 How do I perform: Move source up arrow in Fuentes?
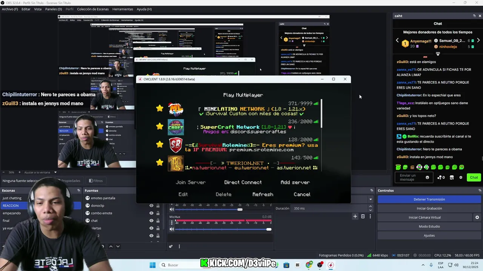click(111, 247)
